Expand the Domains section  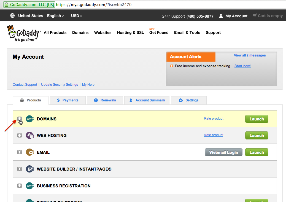pyautogui.click(x=20, y=118)
